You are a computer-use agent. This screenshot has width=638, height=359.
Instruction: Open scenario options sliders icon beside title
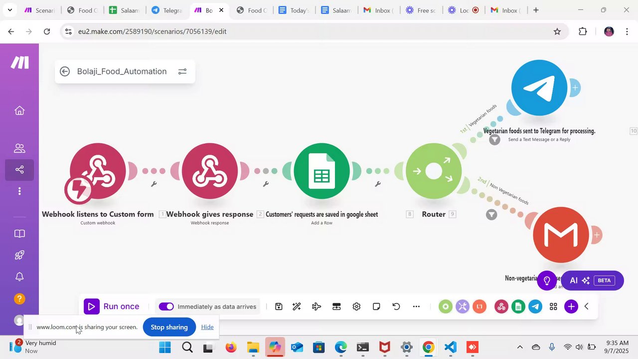click(x=182, y=71)
